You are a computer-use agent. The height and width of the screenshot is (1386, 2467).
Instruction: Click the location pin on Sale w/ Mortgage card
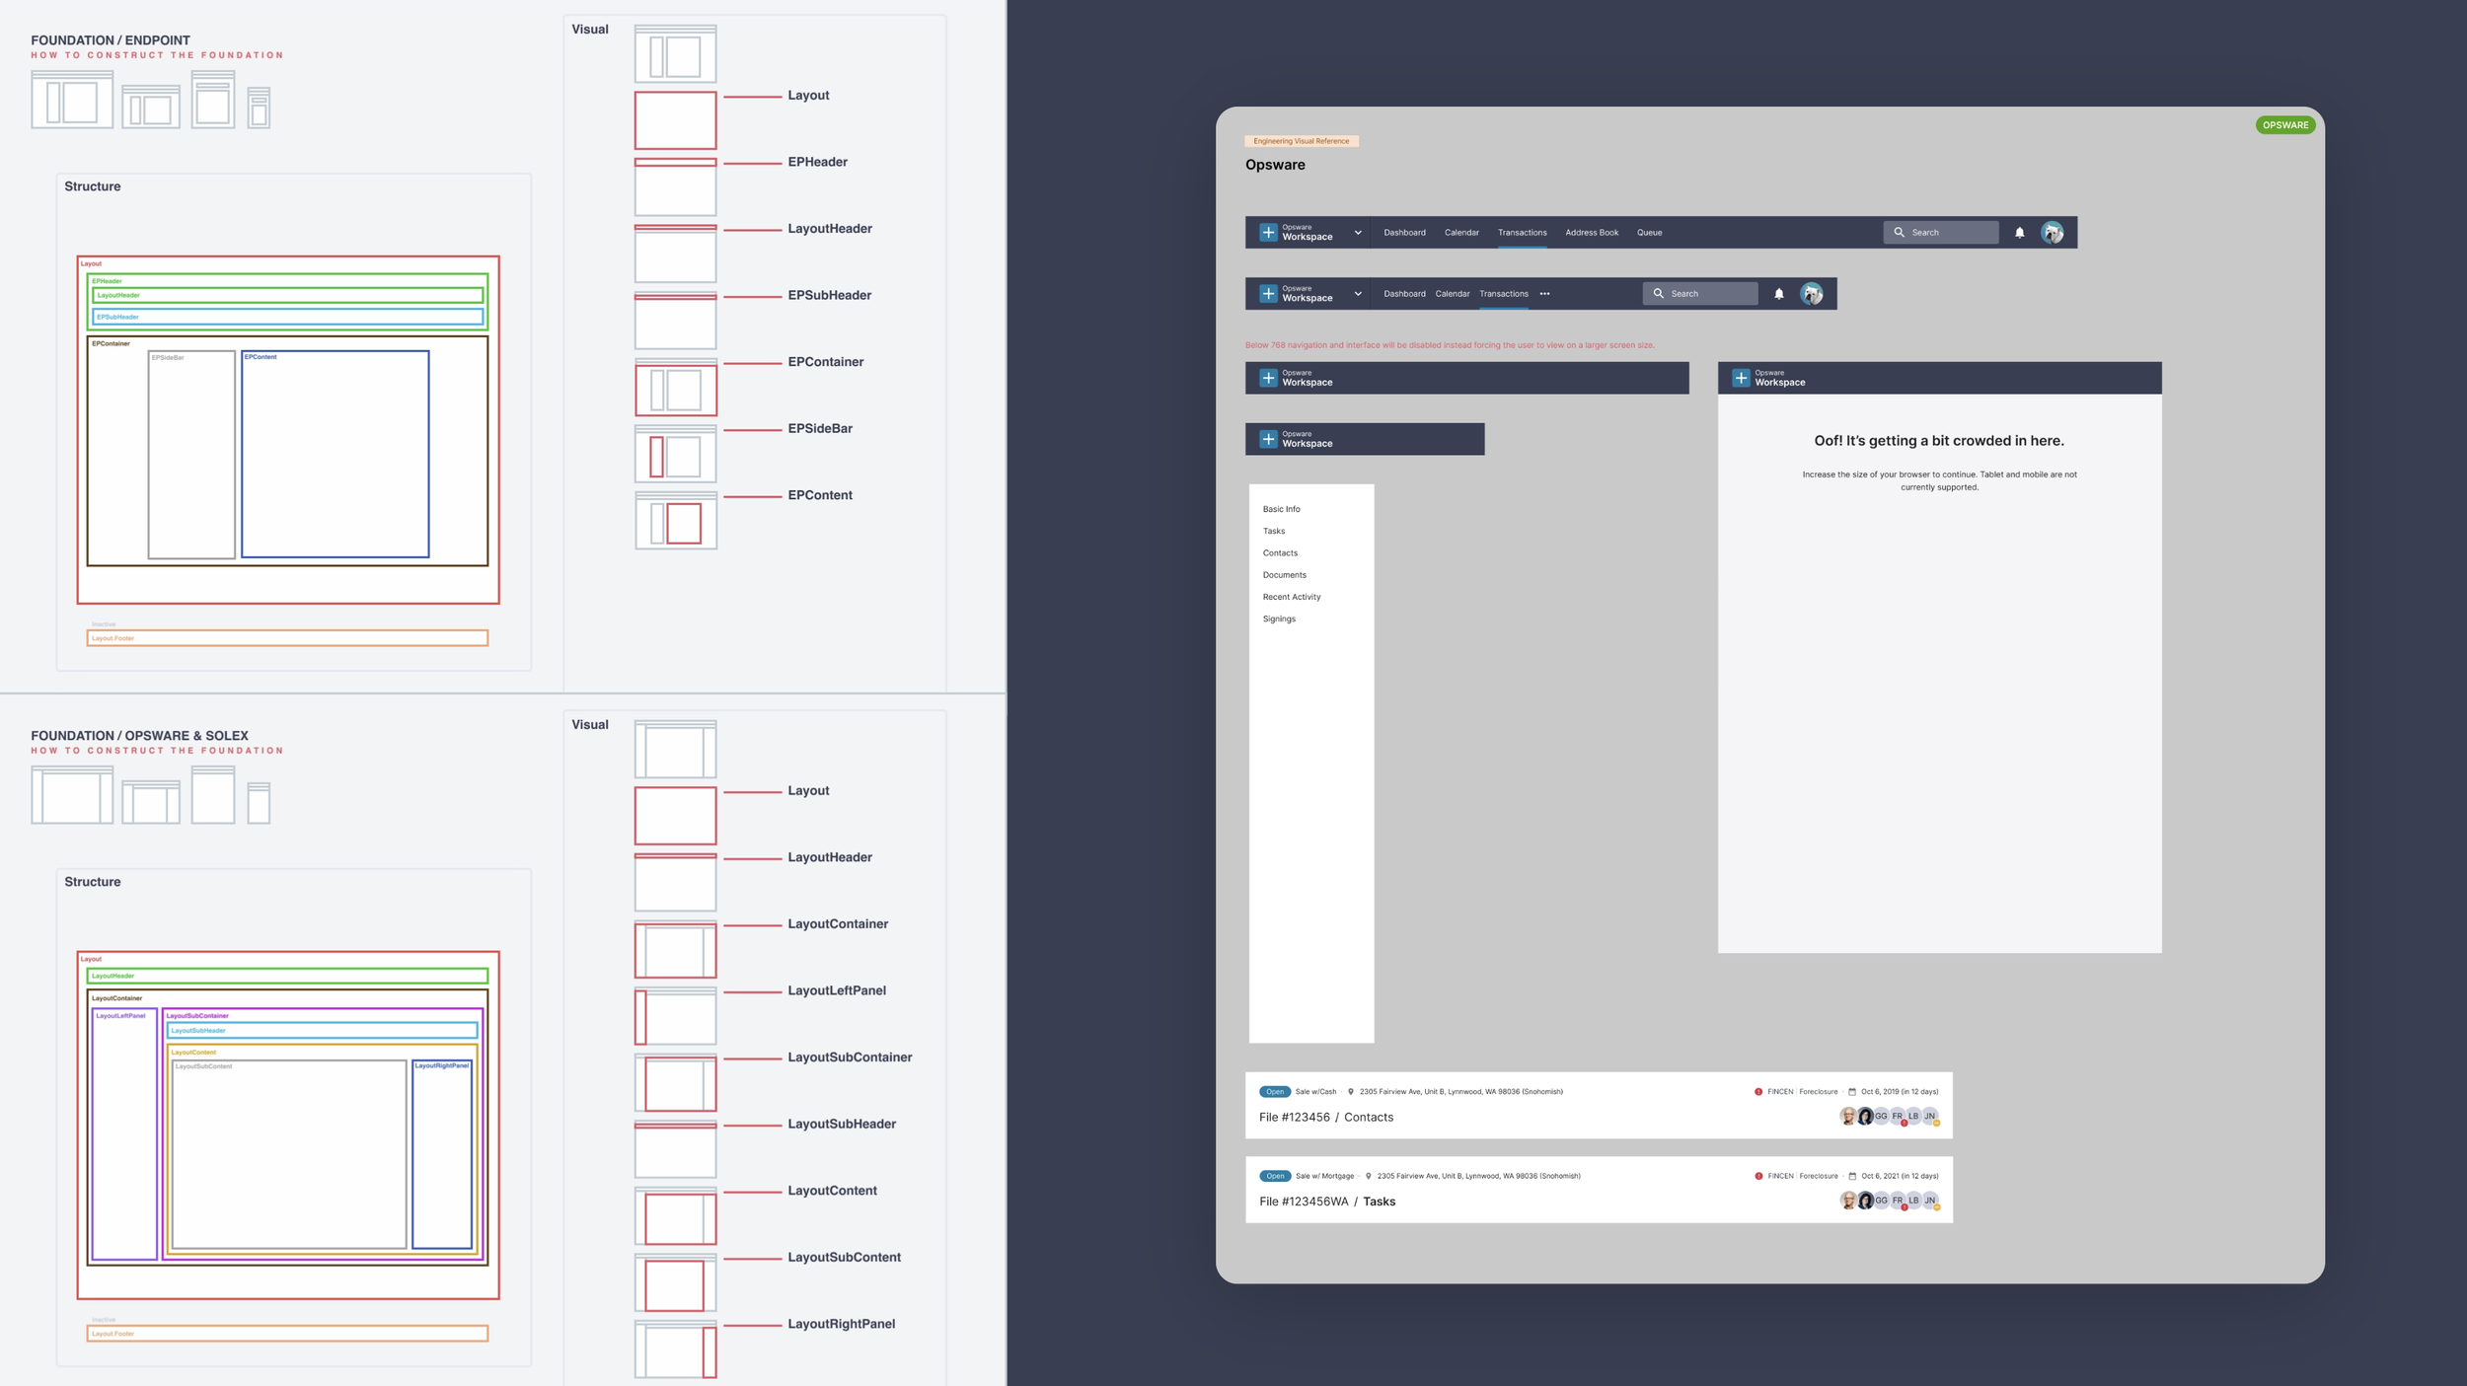1368,1176
